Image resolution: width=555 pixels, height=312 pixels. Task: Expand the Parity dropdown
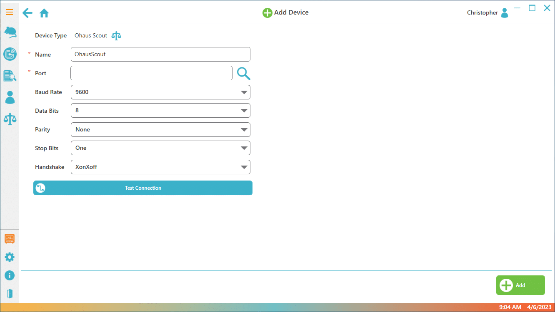[160, 129]
